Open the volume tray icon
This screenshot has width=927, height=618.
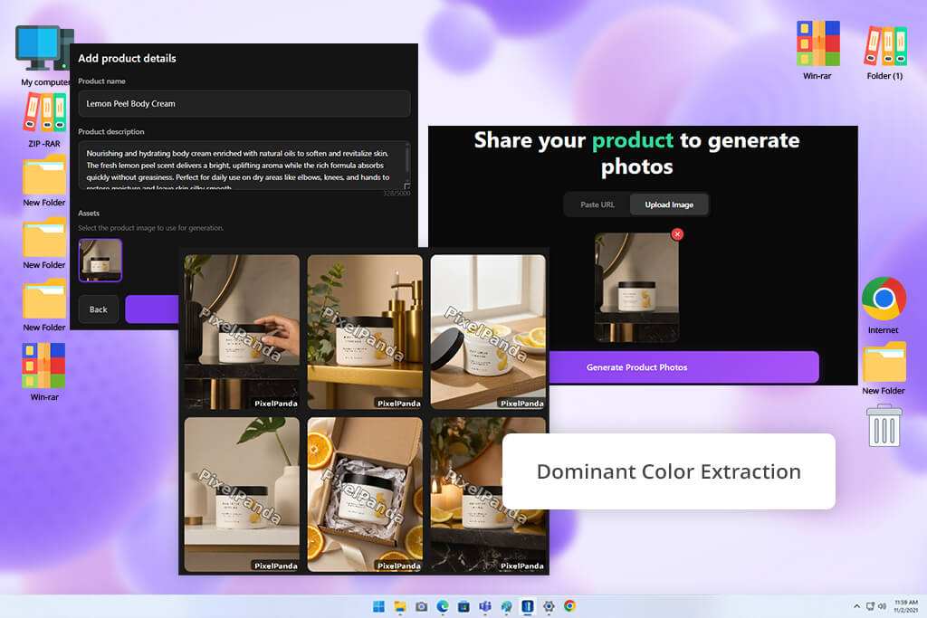(882, 606)
